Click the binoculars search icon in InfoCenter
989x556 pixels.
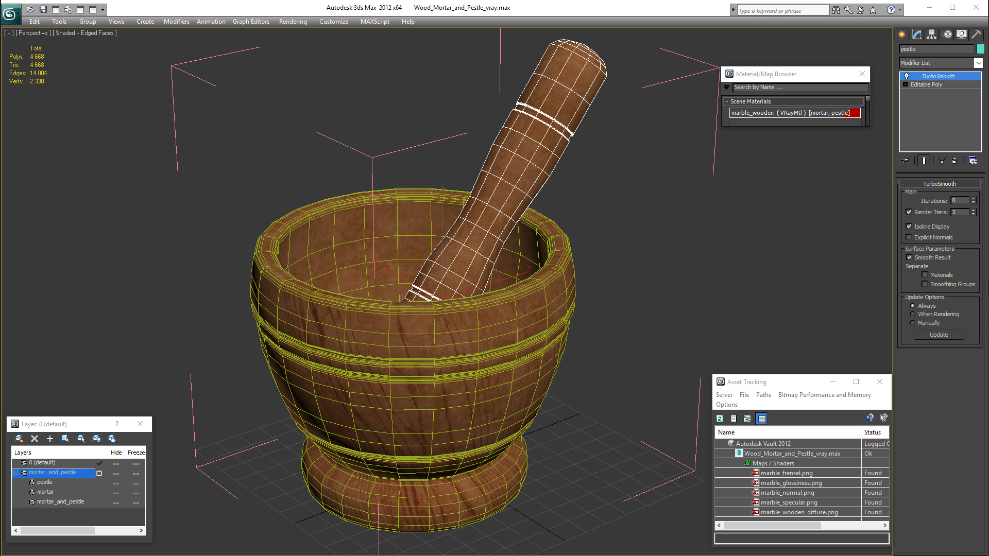836,10
